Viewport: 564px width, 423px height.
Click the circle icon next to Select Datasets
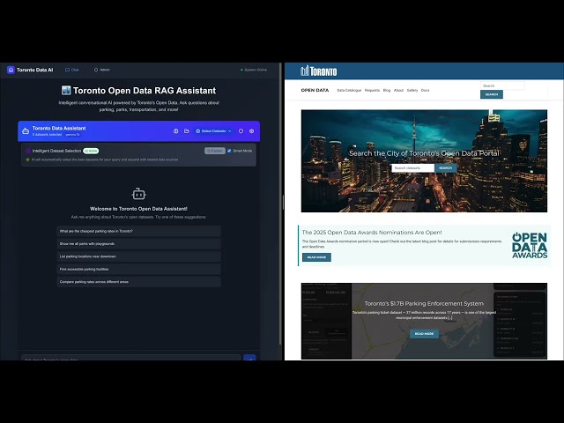tap(241, 131)
